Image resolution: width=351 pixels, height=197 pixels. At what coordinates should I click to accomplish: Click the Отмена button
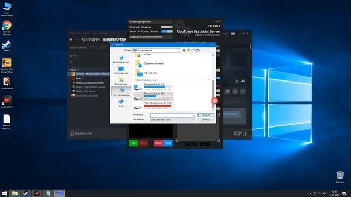206,120
